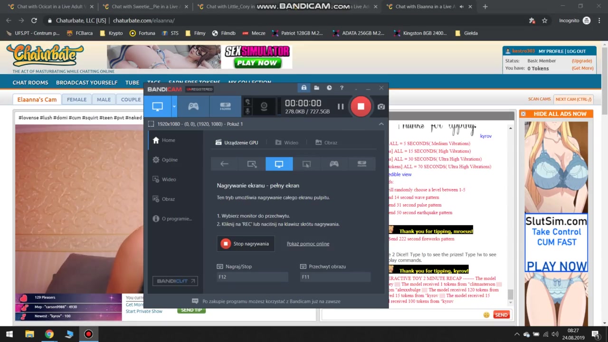Click the Bandicam lock icon
Image resolution: width=608 pixels, height=342 pixels.
coord(304,88)
